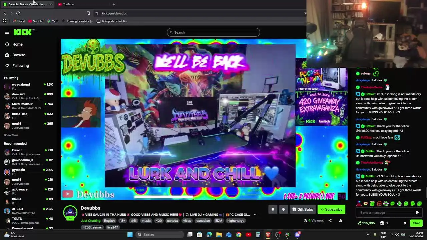Report stream with warning triangle icon

(341, 220)
